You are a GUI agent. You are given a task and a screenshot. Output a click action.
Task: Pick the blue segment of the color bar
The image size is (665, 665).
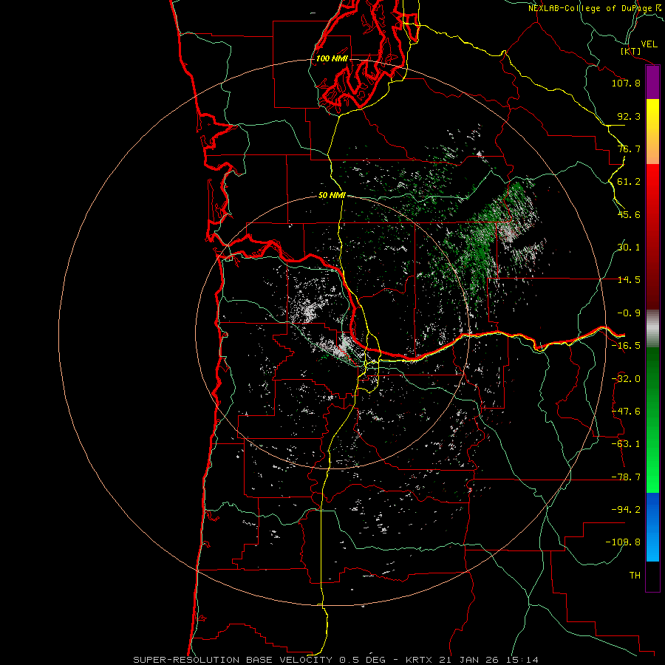[x=652, y=527]
